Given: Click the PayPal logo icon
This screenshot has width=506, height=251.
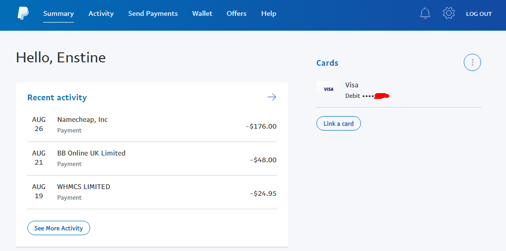Looking at the screenshot, I should (23, 13).
